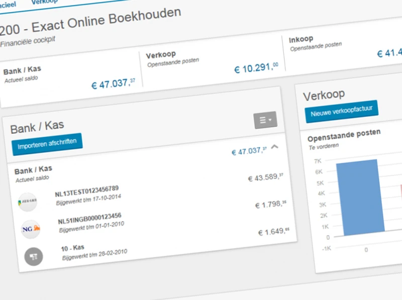
Task: Switch to the Financieel tab
Action: tap(8, 4)
